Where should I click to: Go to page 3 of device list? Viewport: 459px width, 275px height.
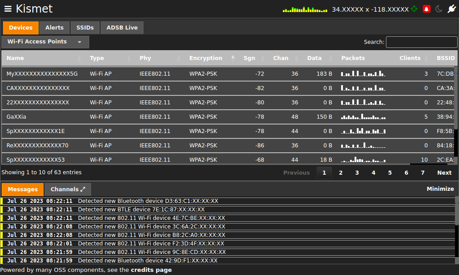pyautogui.click(x=357, y=172)
